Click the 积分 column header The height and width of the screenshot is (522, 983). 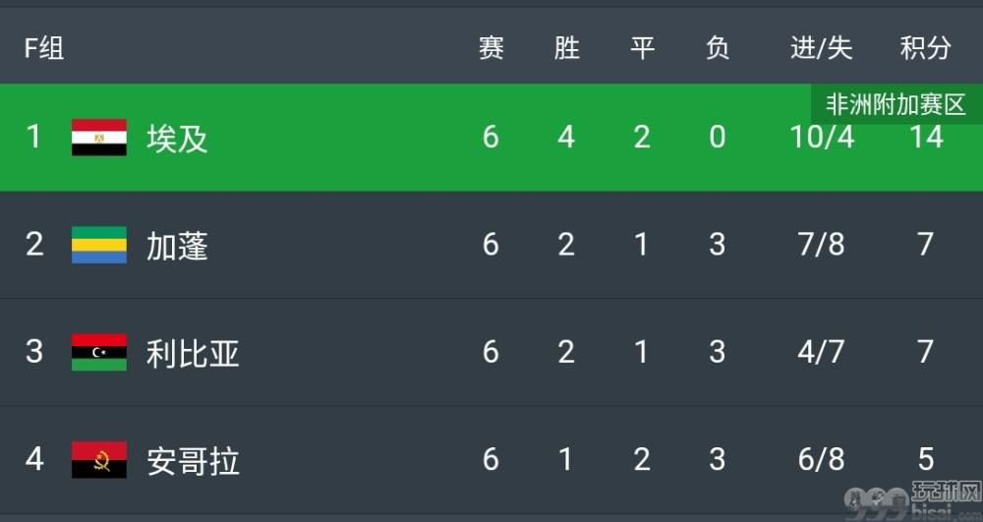pos(926,47)
